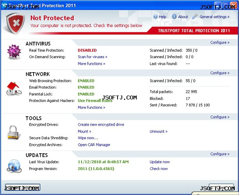
Task: Toggle Parental Lock ENABLED status
Action: [x=86, y=94]
